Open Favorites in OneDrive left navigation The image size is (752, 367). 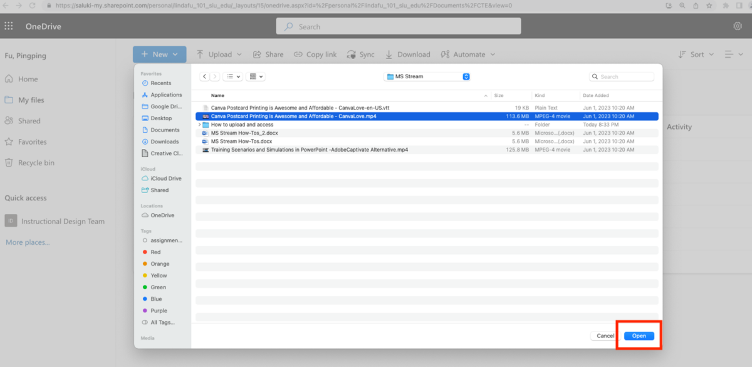(26, 142)
